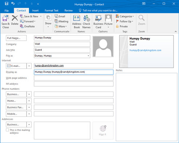
Task: Click the IM address field
Action: point(74,84)
